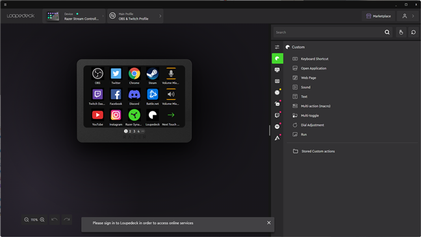Undo the last change

[x=54, y=220]
